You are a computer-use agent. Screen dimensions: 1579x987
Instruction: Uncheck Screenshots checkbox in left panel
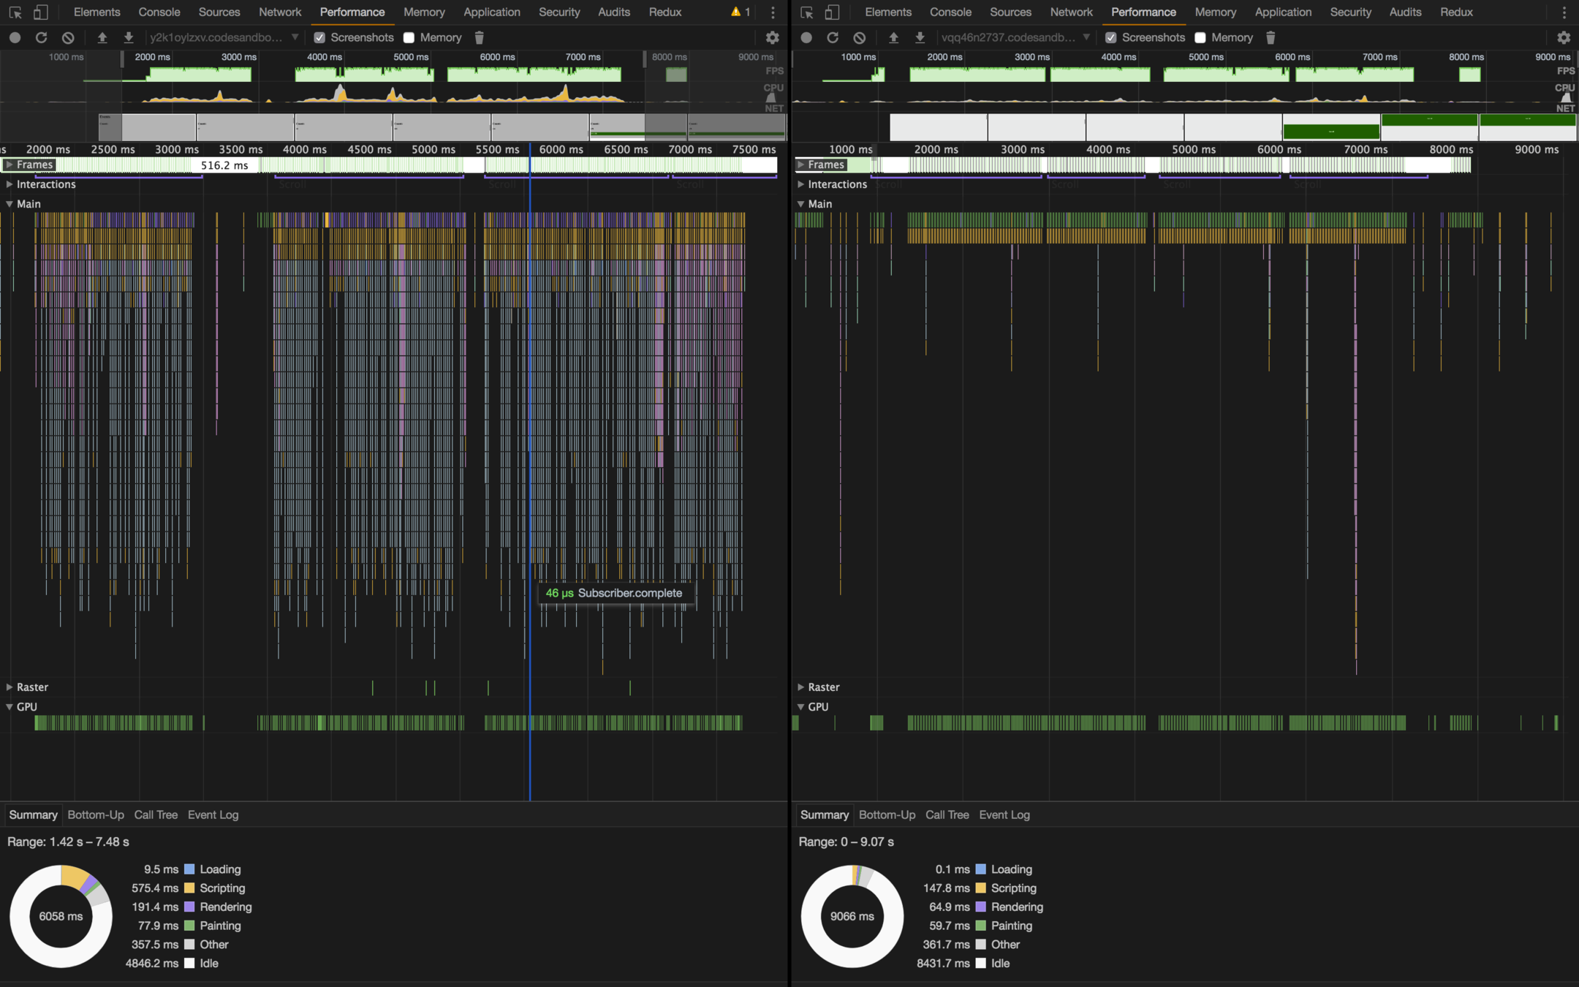[319, 37]
